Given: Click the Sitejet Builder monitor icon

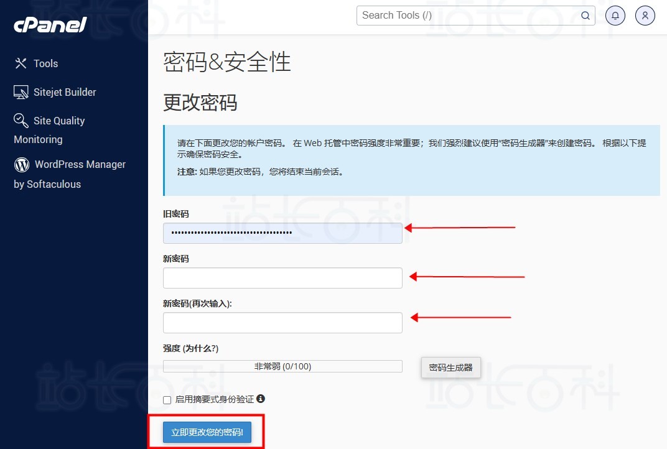Looking at the screenshot, I should click(21, 92).
